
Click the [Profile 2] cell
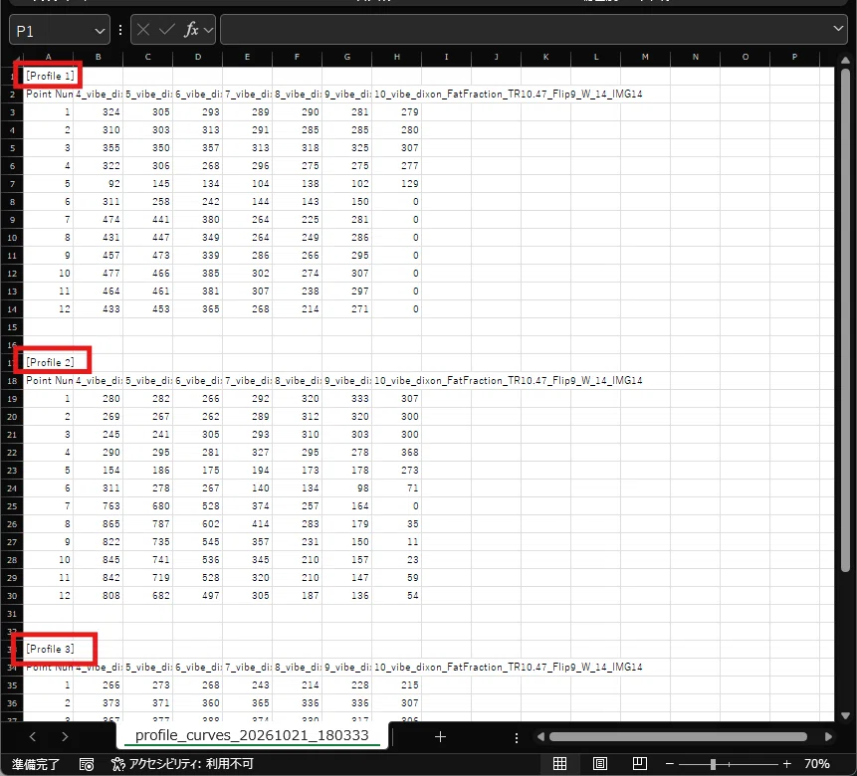tap(49, 362)
